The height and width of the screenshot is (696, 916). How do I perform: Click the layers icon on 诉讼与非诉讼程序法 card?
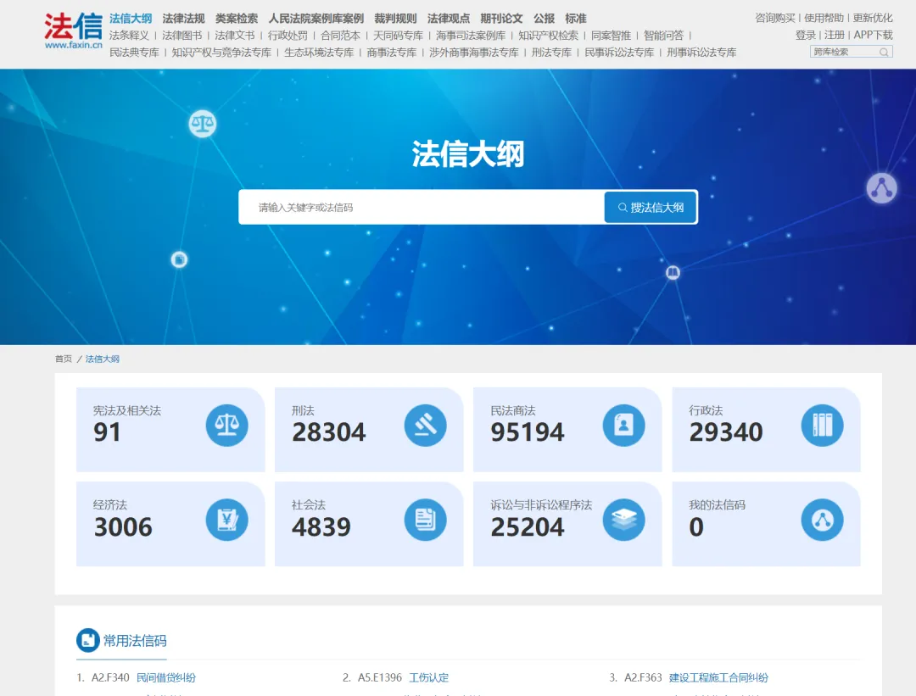624,520
